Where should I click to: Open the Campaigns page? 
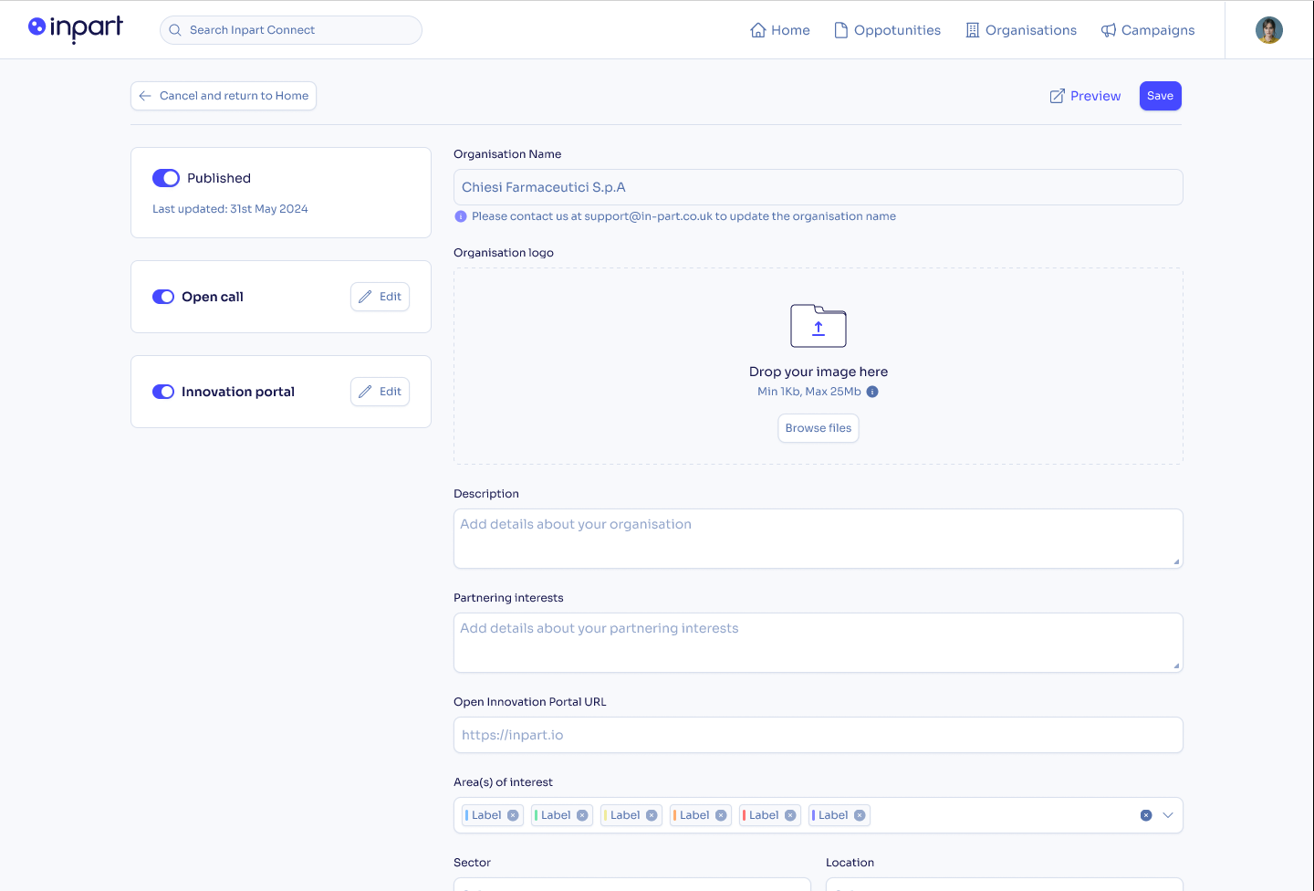click(1148, 30)
